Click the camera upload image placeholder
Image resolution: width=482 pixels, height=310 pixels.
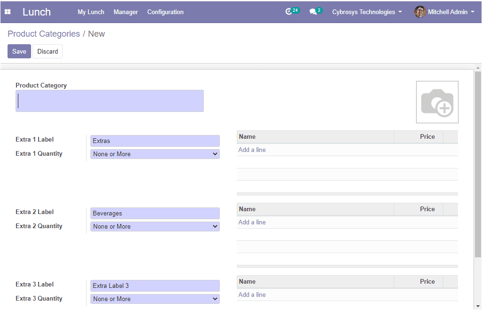point(437,102)
